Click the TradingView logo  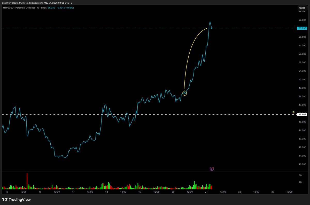(16, 200)
